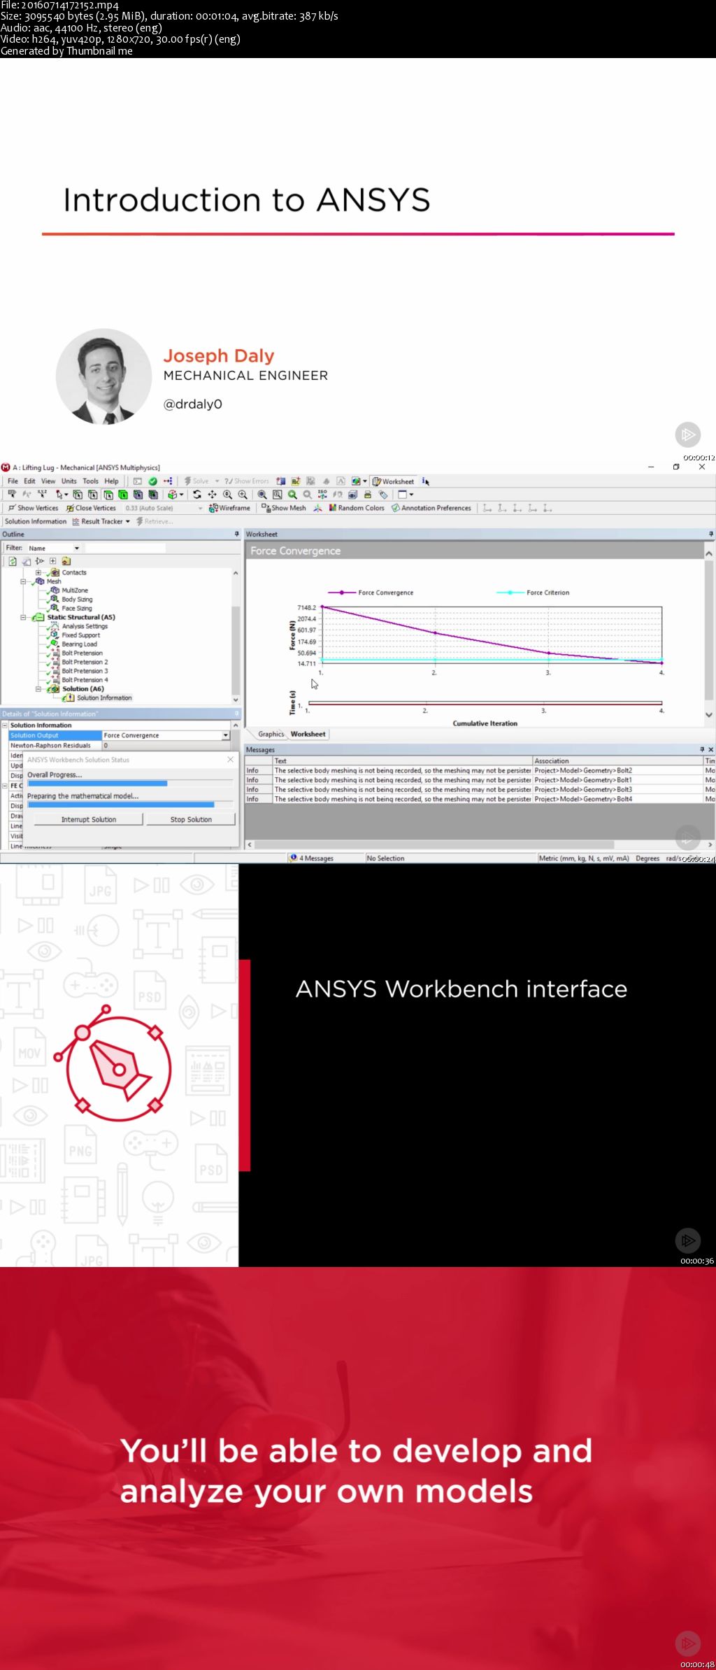Select Fixed Support tree item

click(x=80, y=635)
